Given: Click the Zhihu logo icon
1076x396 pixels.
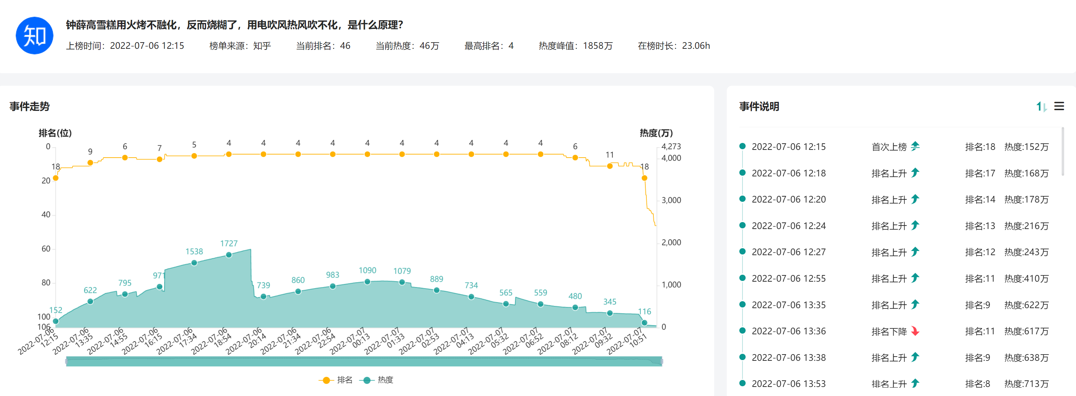Looking at the screenshot, I should coord(34,36).
